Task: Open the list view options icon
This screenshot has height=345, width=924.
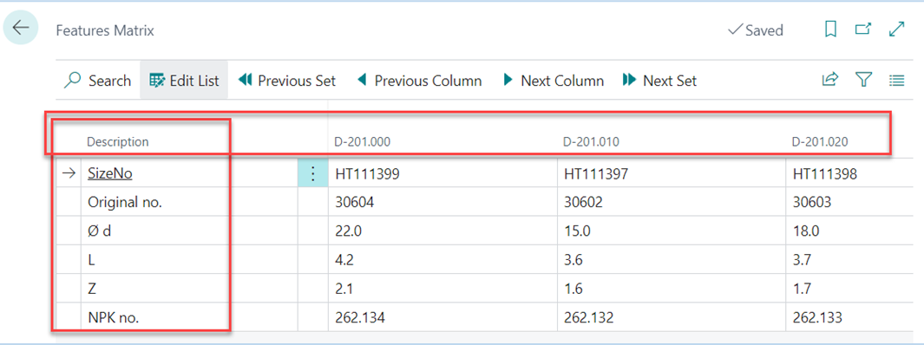Action: pos(896,80)
